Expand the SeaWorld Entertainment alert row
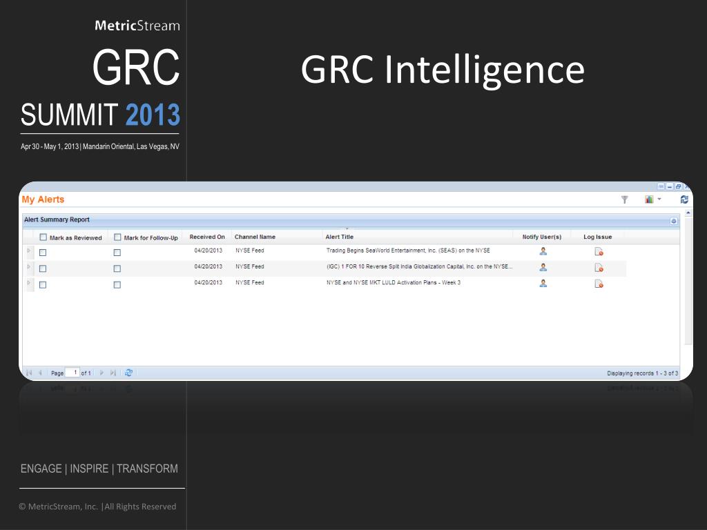The width and height of the screenshot is (707, 530). click(x=29, y=251)
